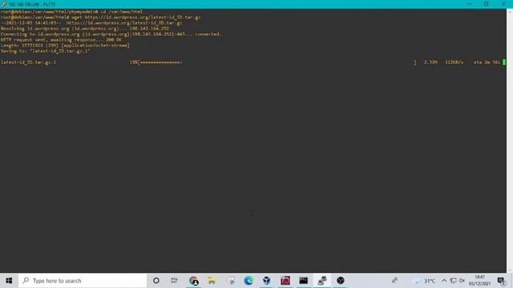The image size is (513, 288).
Task: Open the round dark OBS icon on taskbar
Action: 340,281
